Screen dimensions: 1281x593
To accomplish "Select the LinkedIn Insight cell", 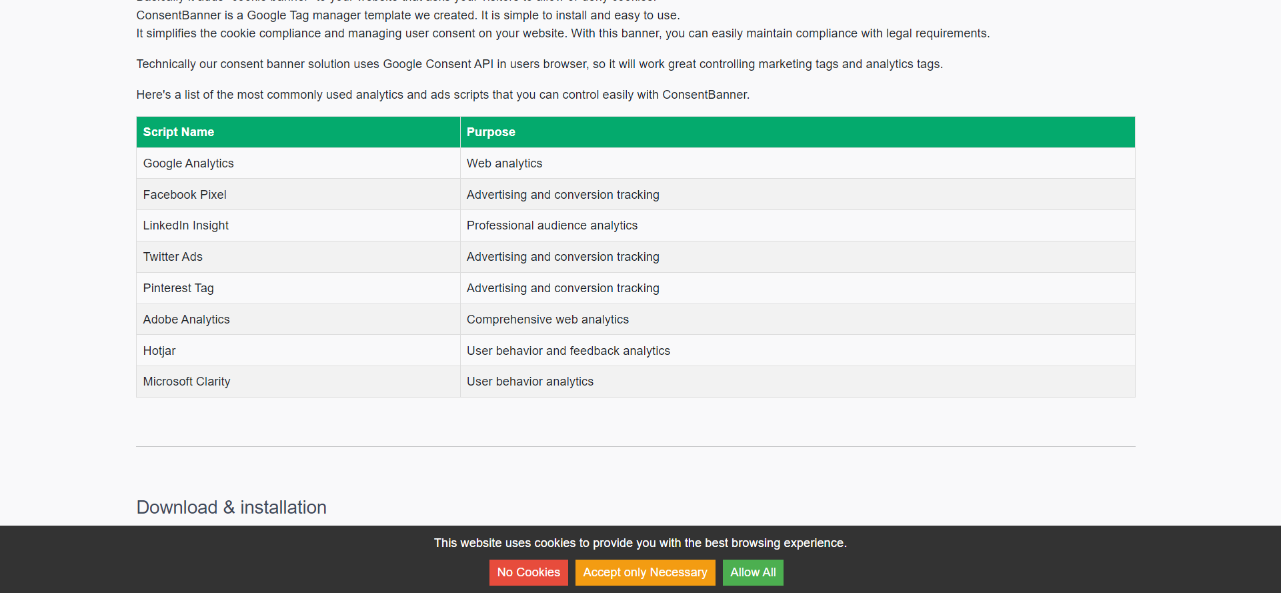I will tap(298, 225).
